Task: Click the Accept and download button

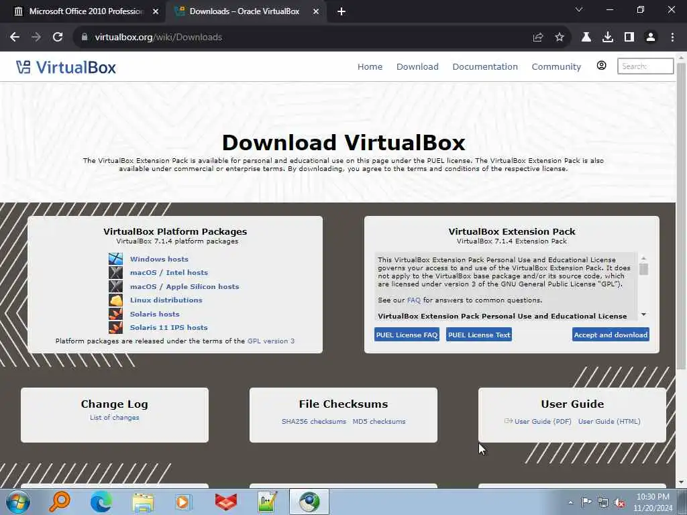Action: pyautogui.click(x=611, y=335)
